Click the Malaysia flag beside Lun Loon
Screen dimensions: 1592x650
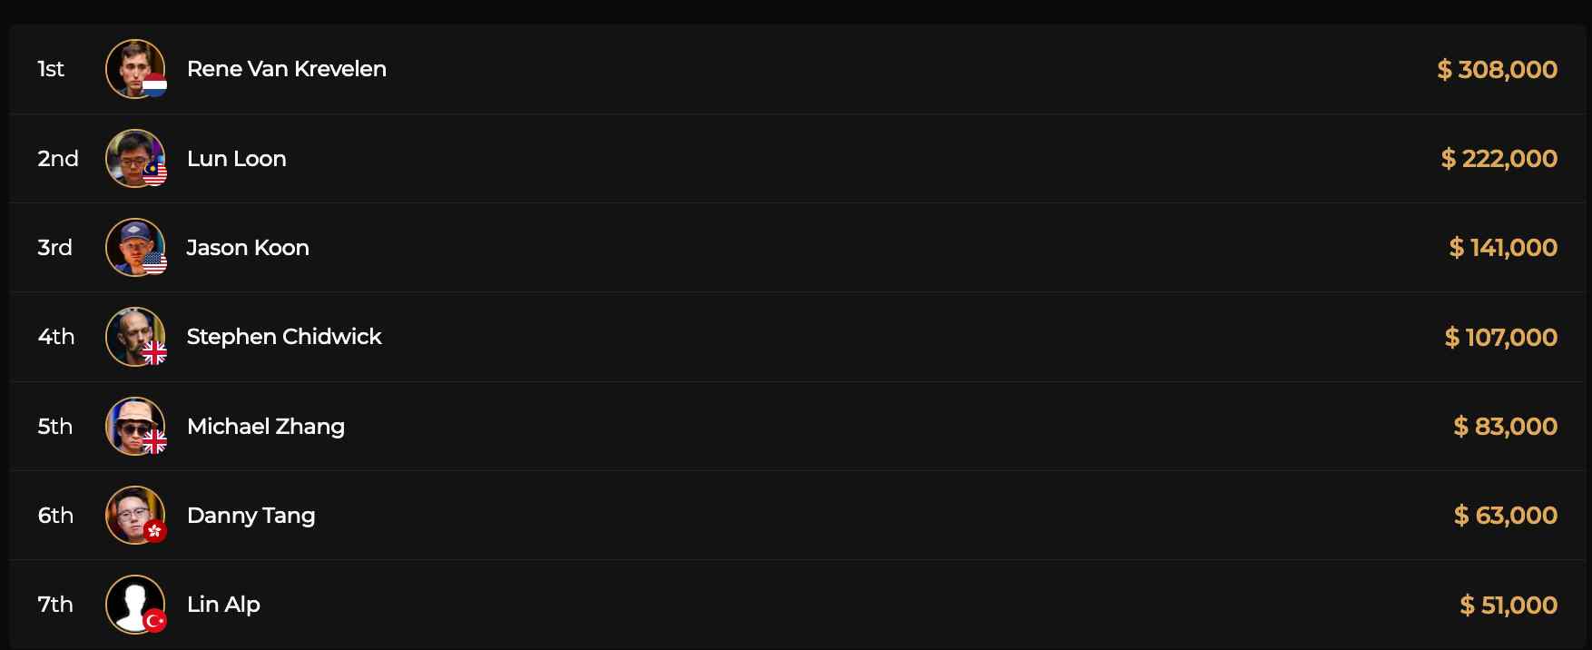[155, 175]
